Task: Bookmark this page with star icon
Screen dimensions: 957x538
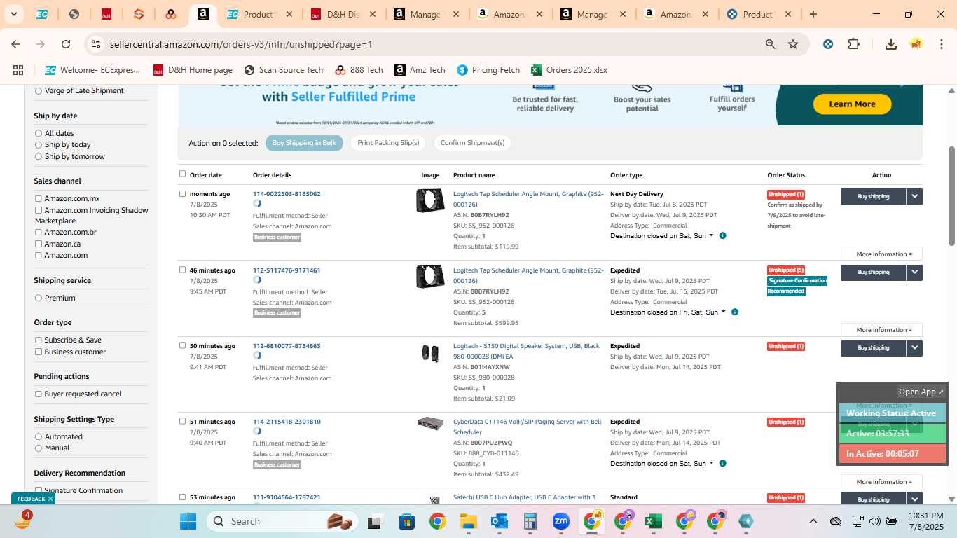Action: click(793, 44)
